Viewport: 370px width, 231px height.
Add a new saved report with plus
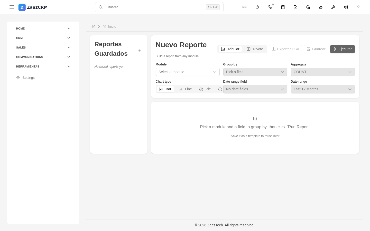[140, 51]
